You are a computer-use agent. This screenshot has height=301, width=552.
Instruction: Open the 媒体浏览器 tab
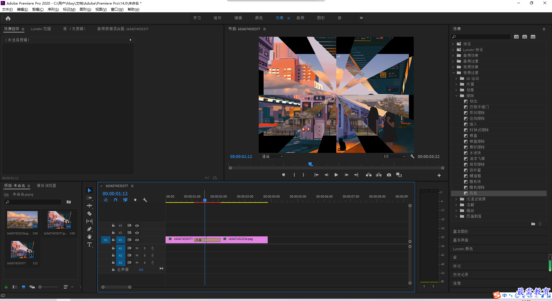point(46,186)
